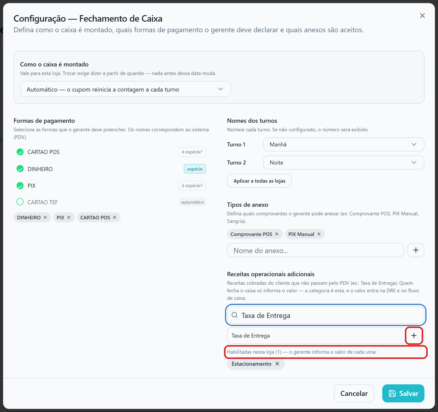This screenshot has width=438, height=412.
Task: Focus the 'Nome do anexo...' input field
Action: 316,250
